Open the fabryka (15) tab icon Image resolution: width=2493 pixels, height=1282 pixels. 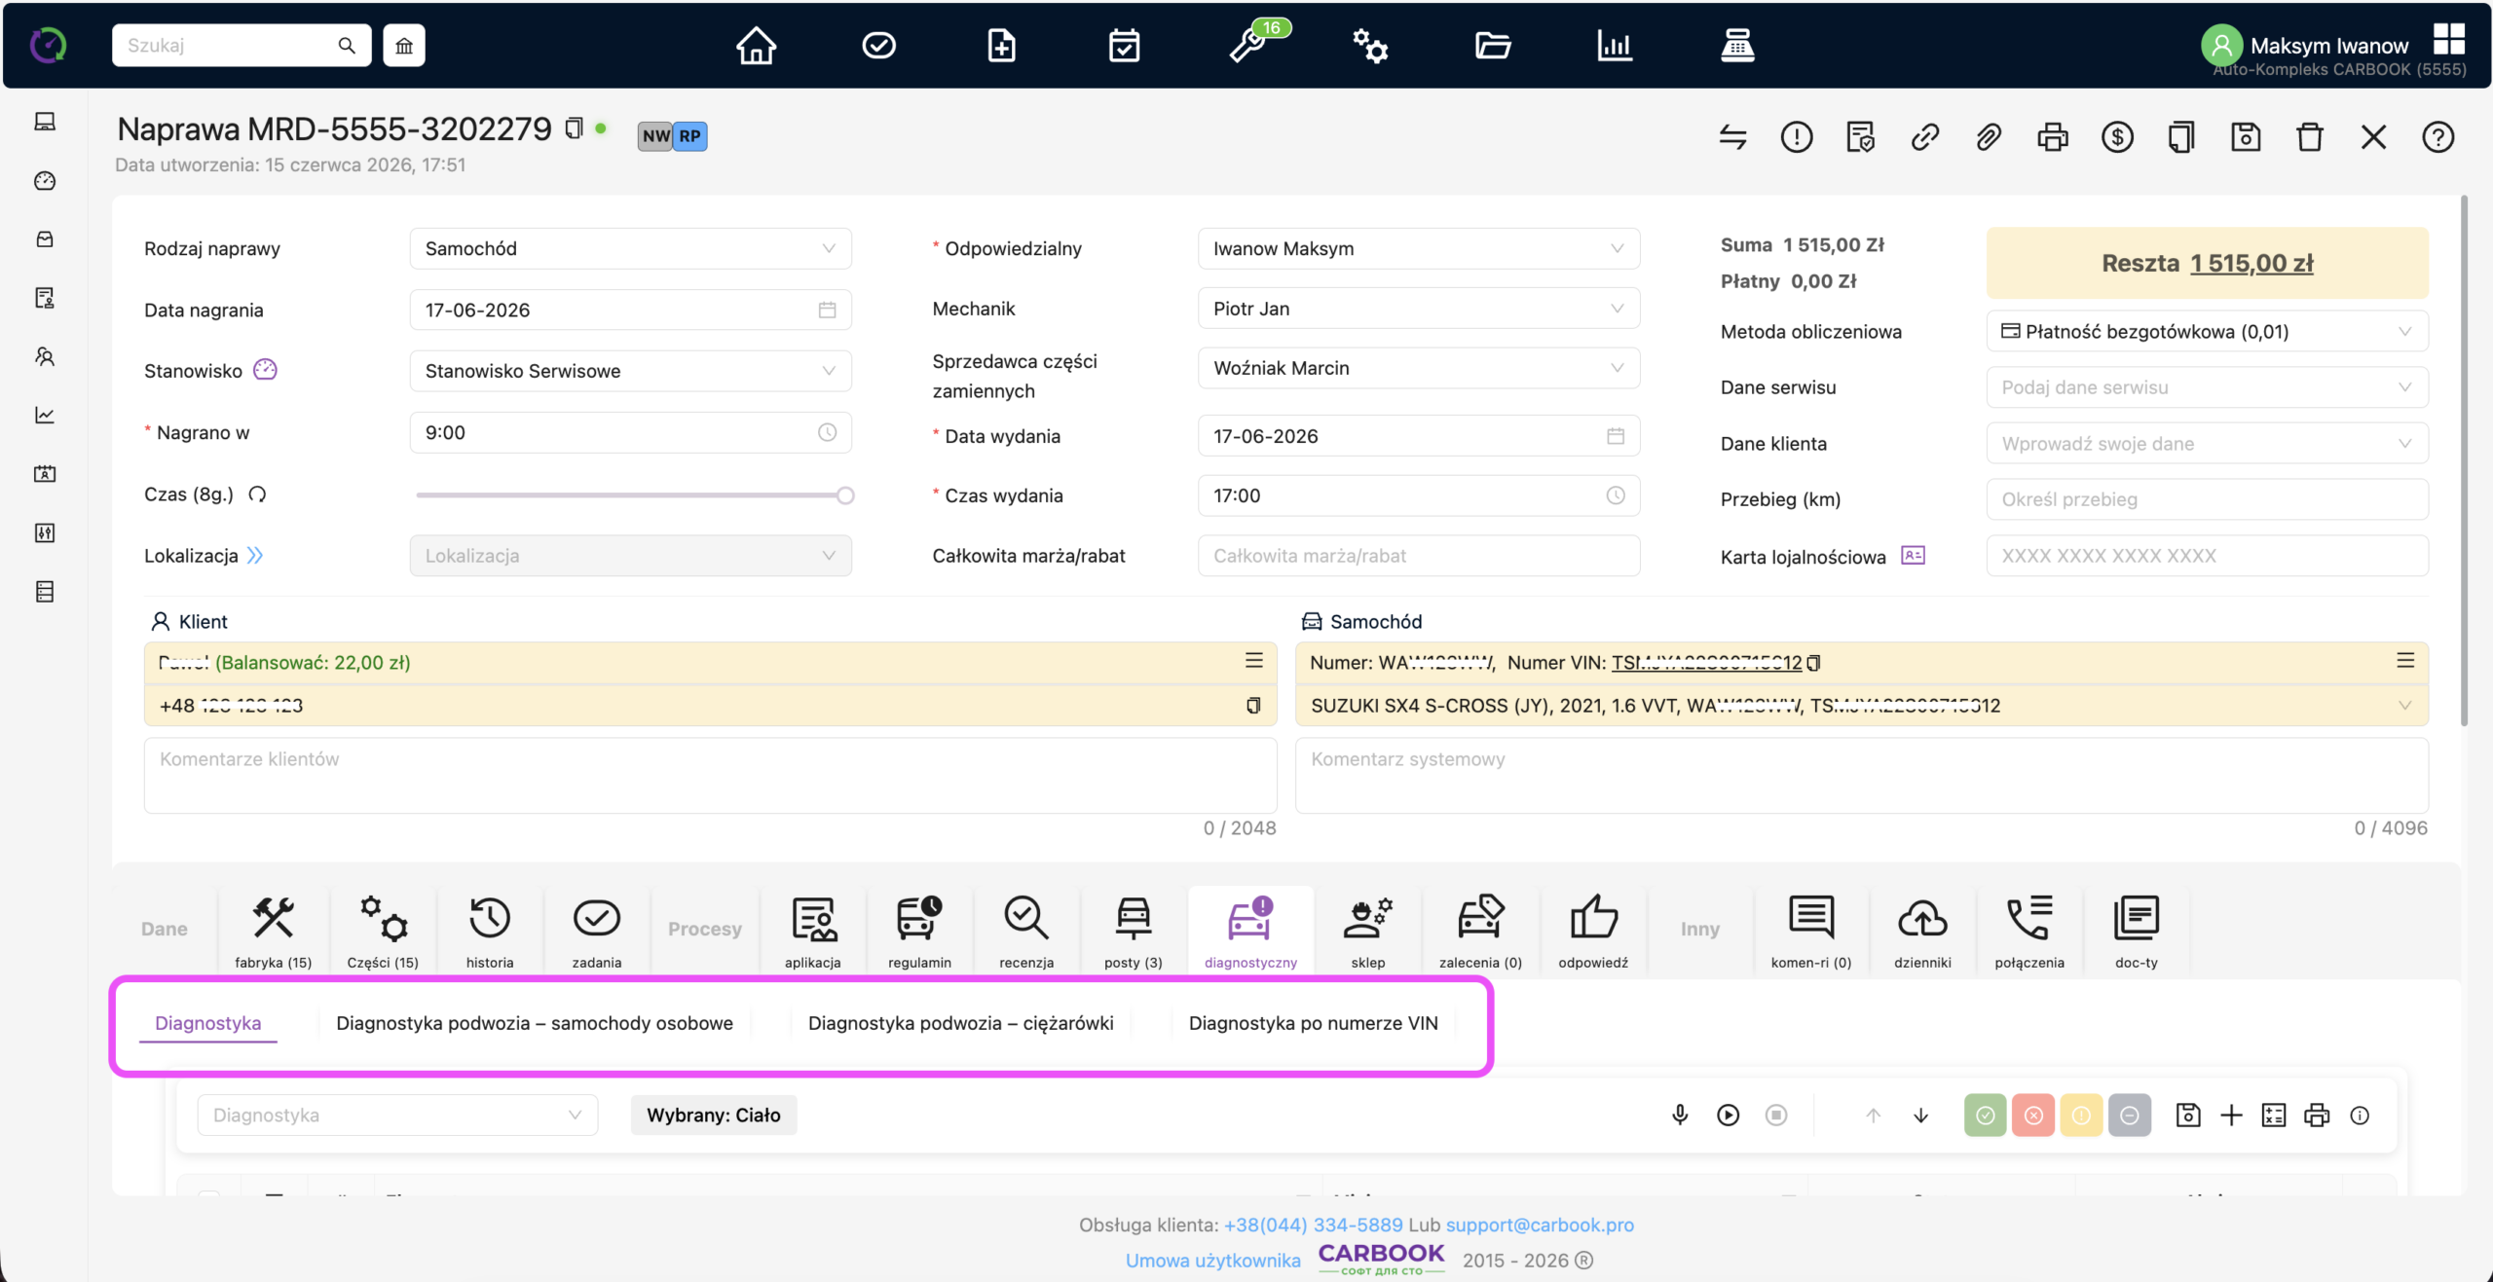click(x=273, y=918)
